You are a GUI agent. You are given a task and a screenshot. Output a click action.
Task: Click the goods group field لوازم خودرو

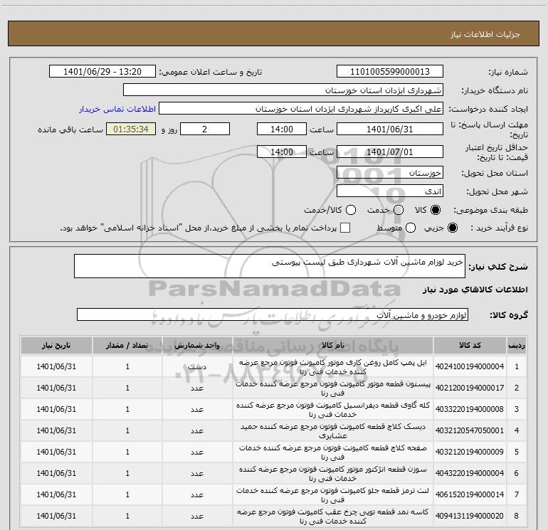273,314
